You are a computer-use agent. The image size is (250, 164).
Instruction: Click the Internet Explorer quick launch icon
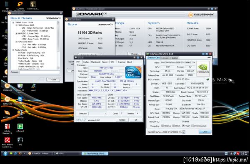click(15, 153)
